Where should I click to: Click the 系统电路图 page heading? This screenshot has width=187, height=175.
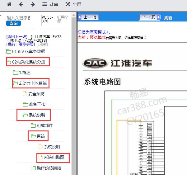102,82
